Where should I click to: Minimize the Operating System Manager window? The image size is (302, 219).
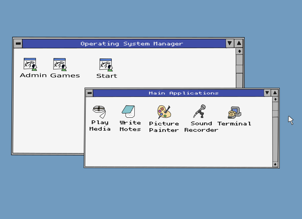tap(230, 43)
